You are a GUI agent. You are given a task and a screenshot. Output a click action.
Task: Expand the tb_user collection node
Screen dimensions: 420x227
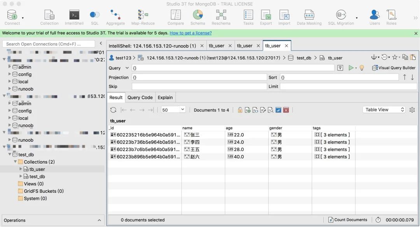click(21, 169)
